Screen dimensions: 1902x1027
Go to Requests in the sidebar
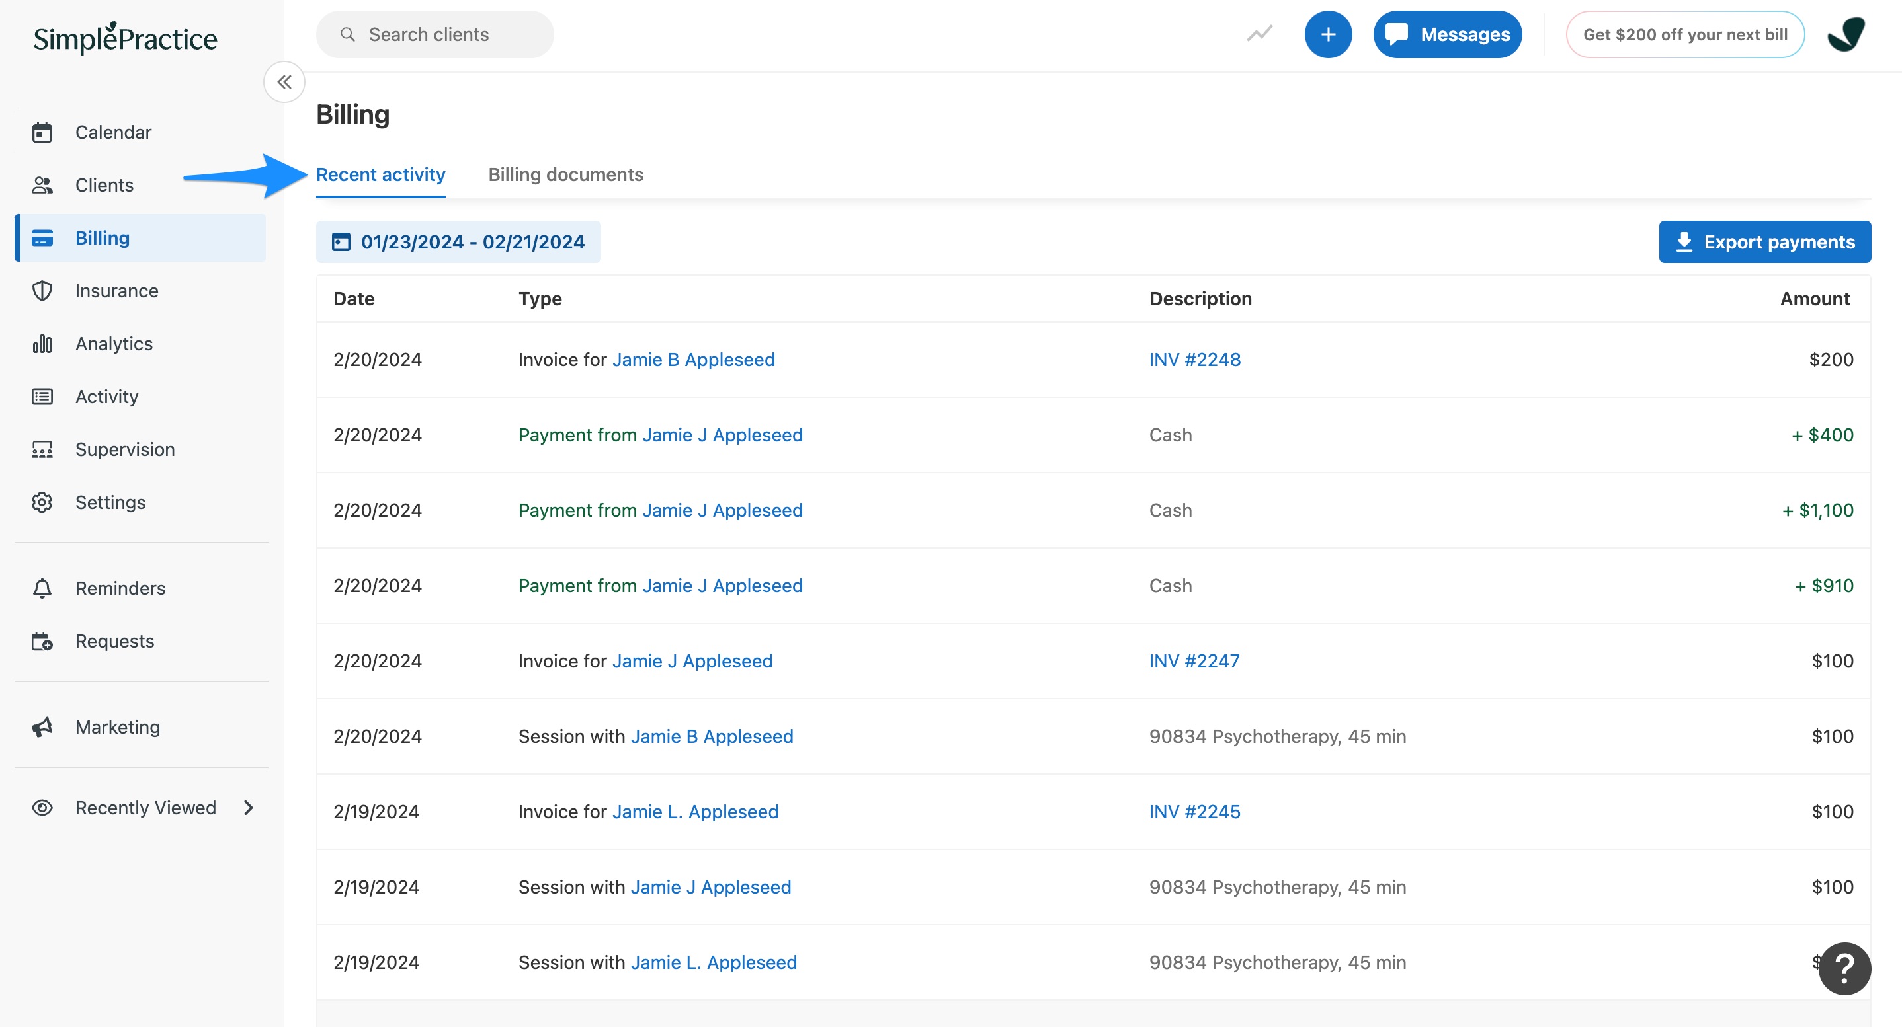pos(115,641)
